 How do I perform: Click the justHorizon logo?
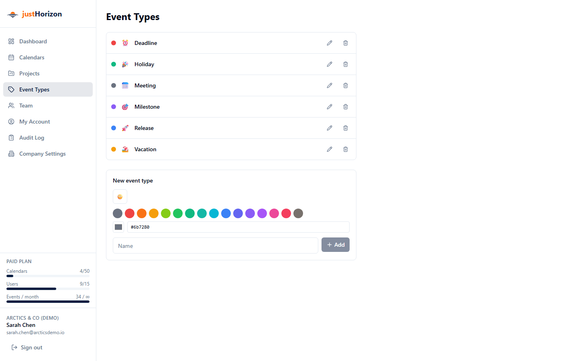pyautogui.click(x=35, y=14)
